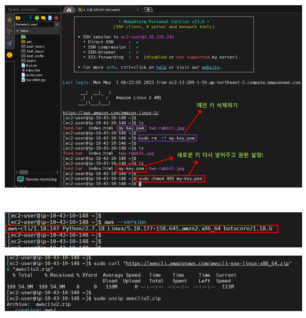Refresh the SFTP folder with green icon
This screenshot has height=318, width=306.
pos(37,18)
